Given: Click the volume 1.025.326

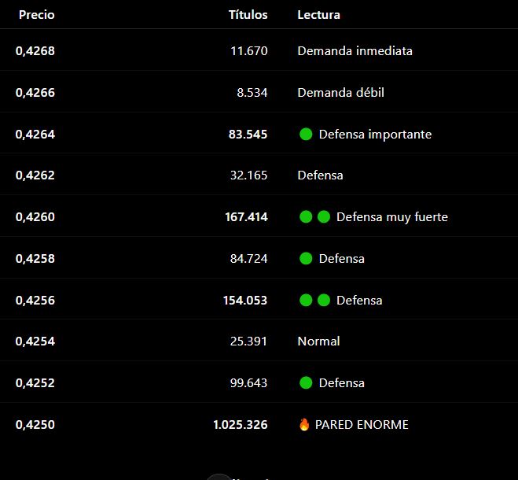Looking at the screenshot, I should [241, 424].
